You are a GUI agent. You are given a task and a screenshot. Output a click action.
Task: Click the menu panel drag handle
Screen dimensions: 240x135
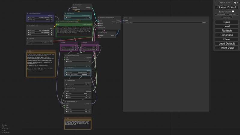coord(215,2)
